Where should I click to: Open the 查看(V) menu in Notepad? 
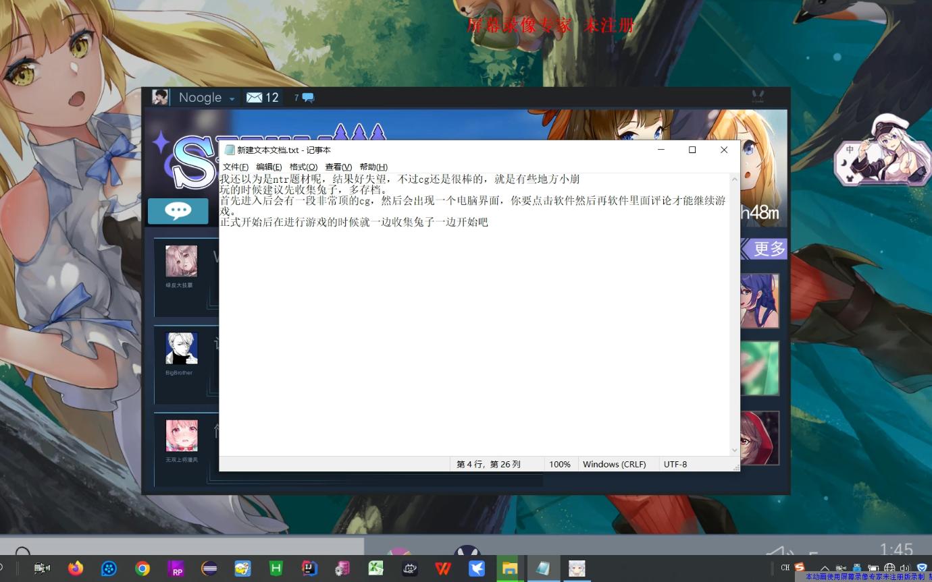[x=338, y=167]
